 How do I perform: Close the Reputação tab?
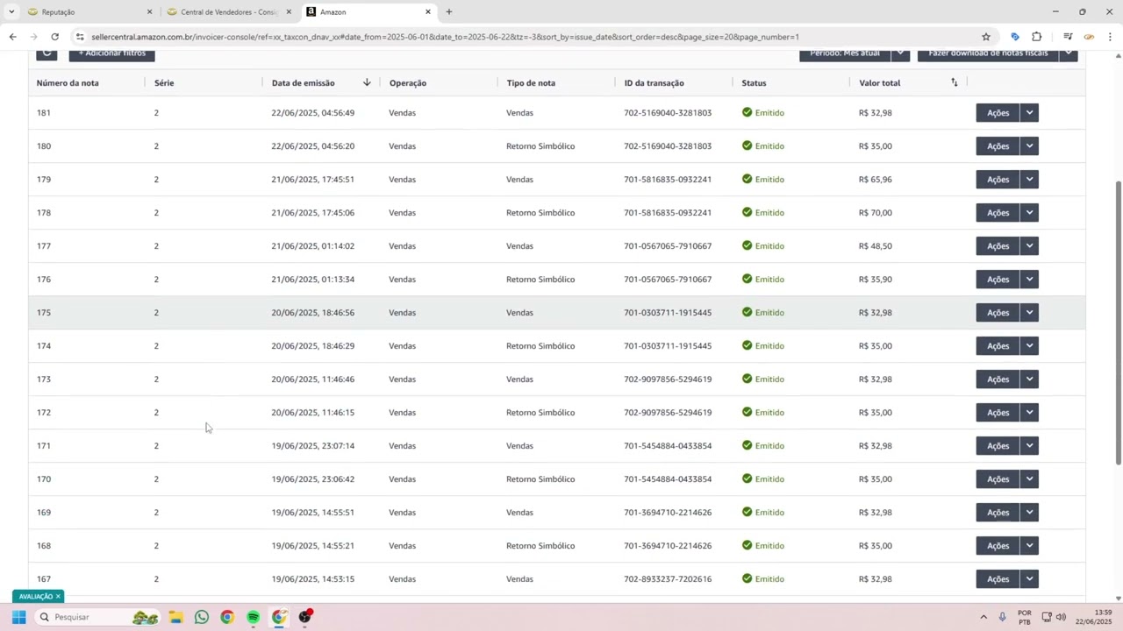pyautogui.click(x=149, y=12)
